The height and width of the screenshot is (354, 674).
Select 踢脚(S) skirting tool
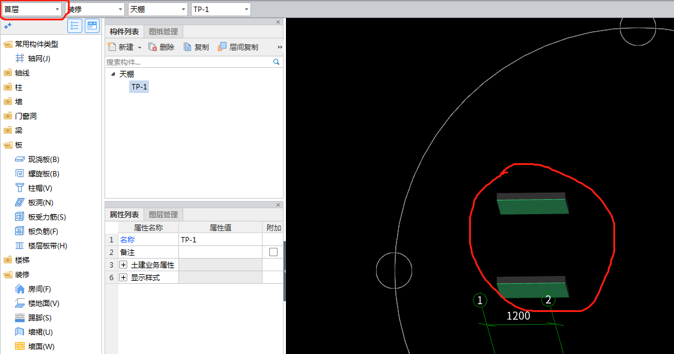click(33, 317)
